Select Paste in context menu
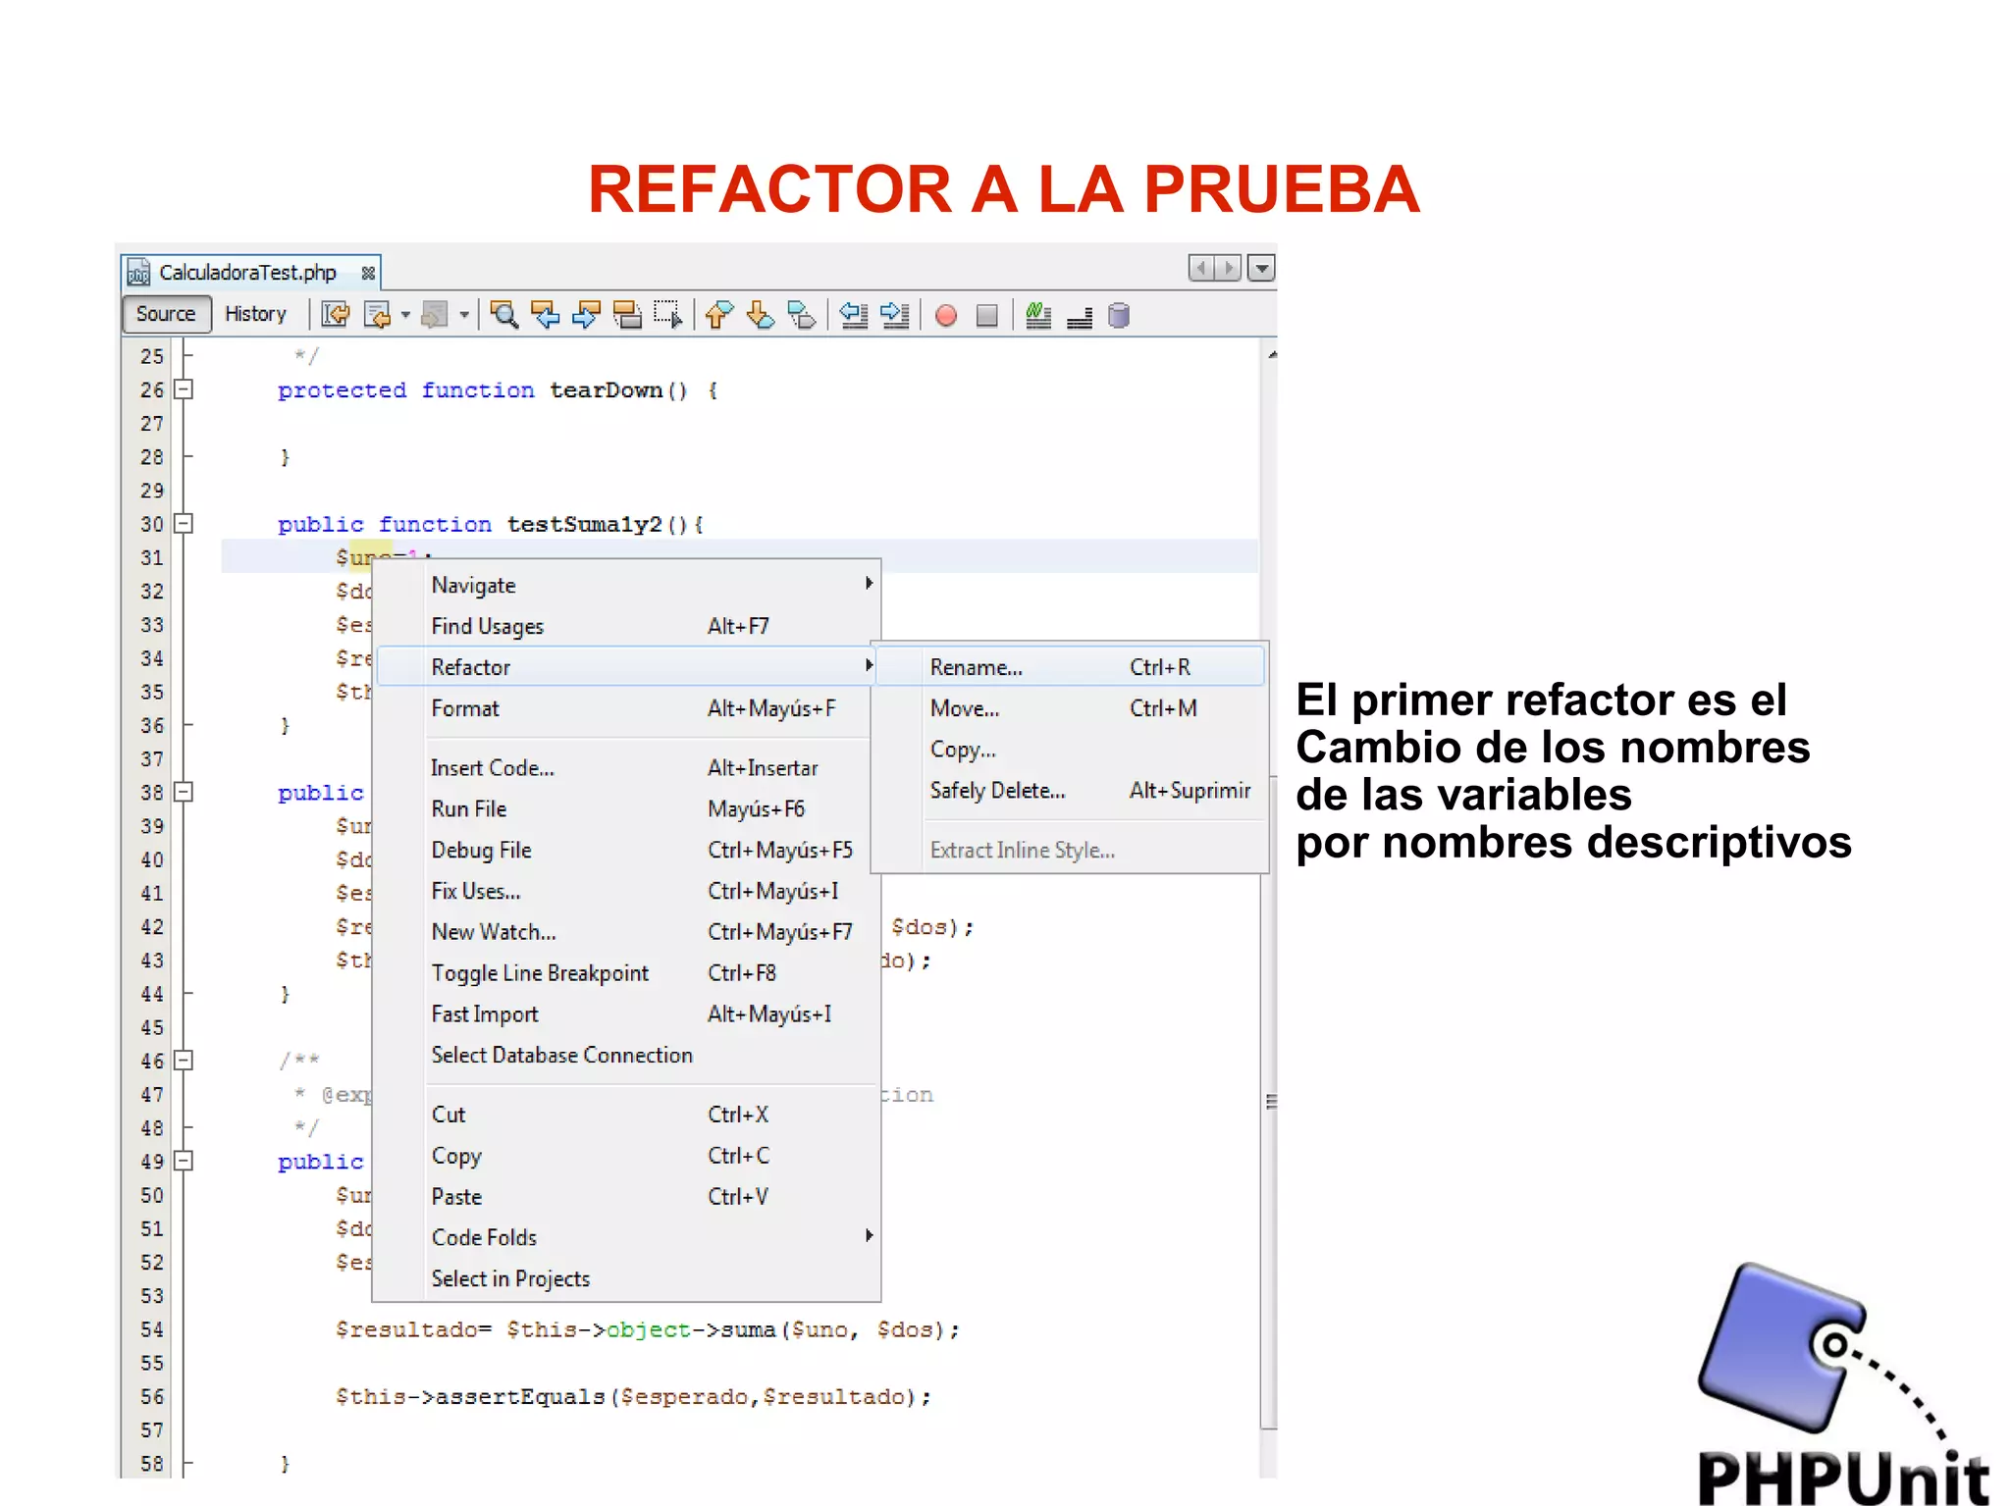 tap(628, 1197)
